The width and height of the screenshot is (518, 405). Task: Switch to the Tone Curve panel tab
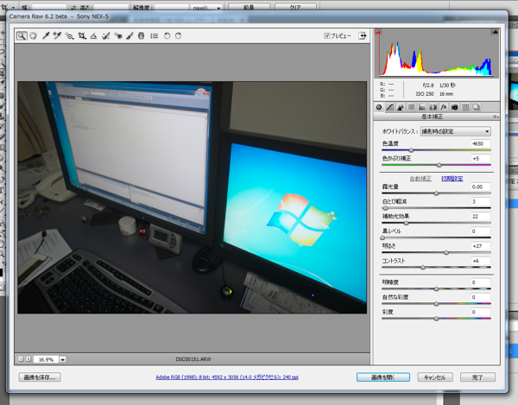coord(390,107)
